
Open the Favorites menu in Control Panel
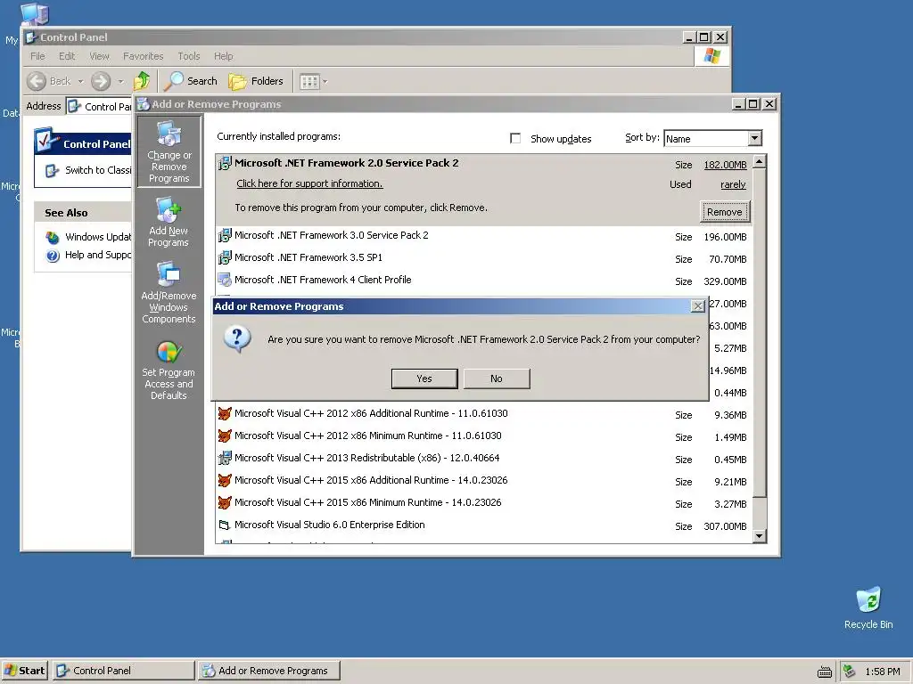pos(144,56)
